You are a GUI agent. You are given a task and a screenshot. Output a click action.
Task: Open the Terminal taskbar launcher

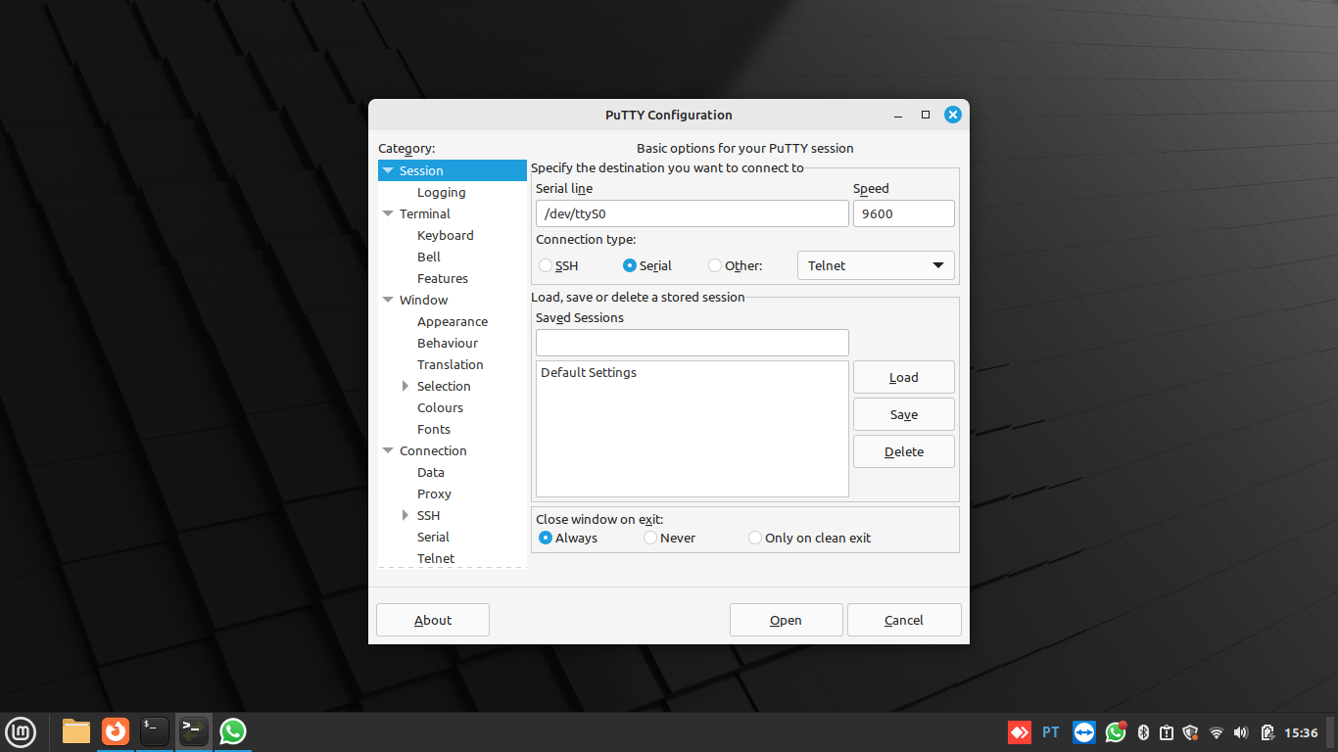(155, 731)
